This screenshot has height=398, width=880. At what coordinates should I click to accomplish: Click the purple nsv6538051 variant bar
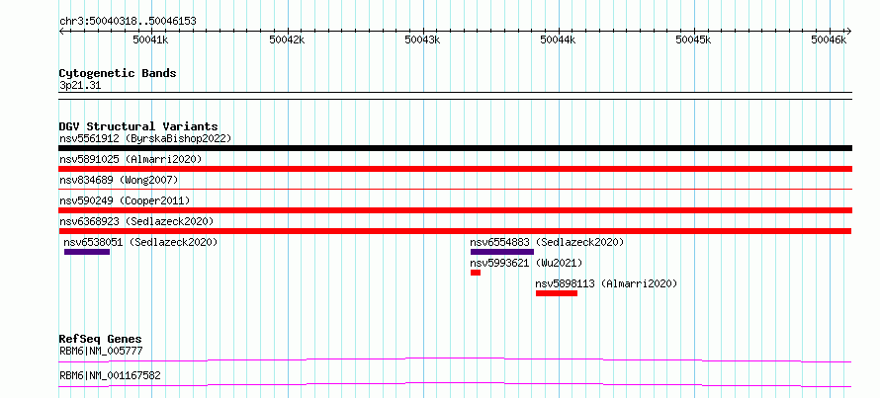(87, 252)
